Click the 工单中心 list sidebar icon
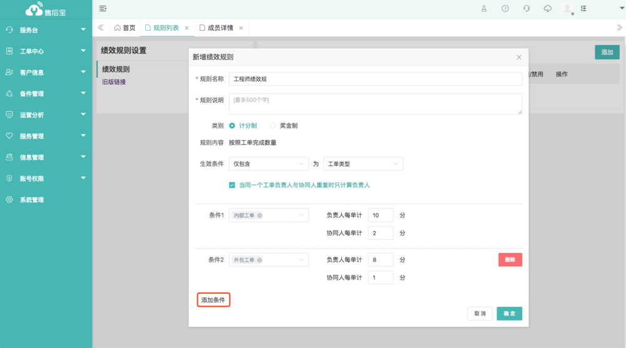 click(9, 51)
